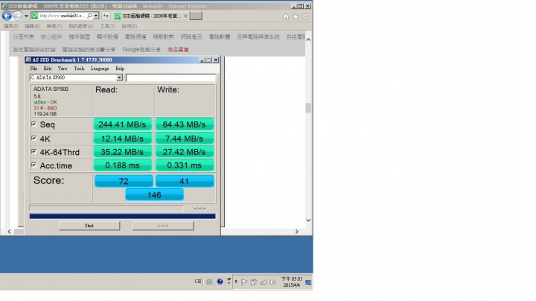Screen dimensions: 536x301
Task: Click the horizontal scrollbar right arrow
Action: pyautogui.click(x=297, y=232)
